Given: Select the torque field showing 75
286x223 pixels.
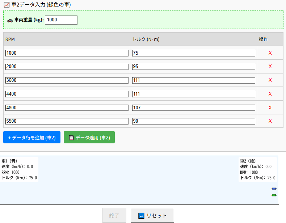Looking at the screenshot, I should (193, 53).
